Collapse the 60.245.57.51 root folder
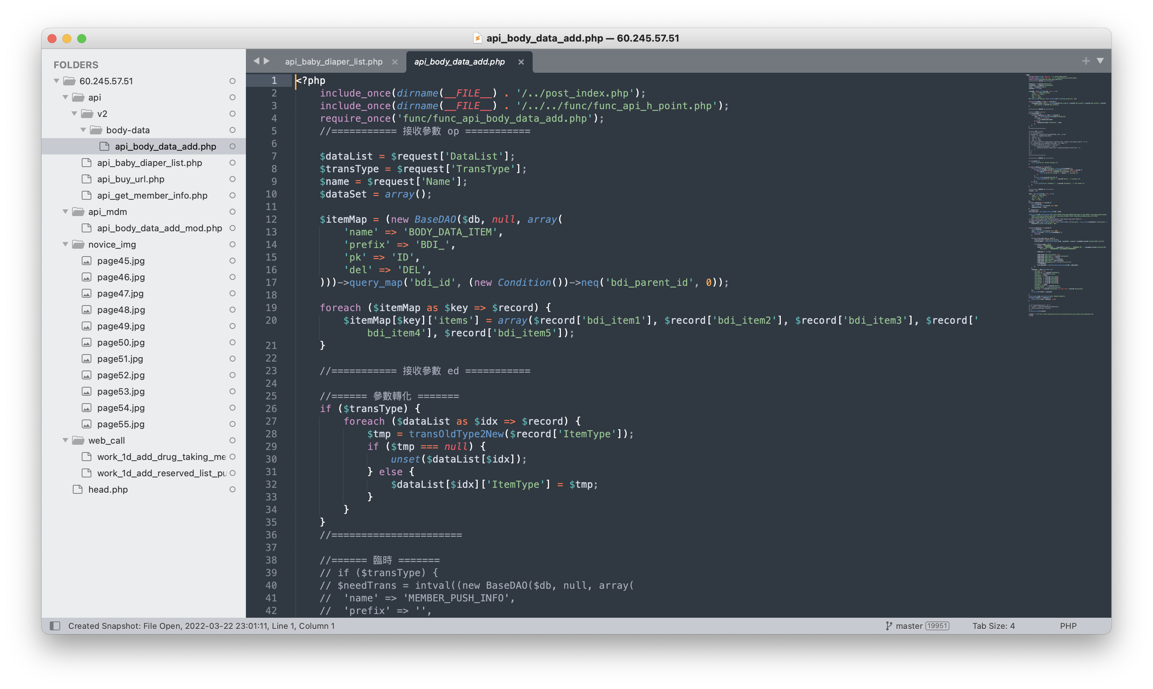 point(56,81)
